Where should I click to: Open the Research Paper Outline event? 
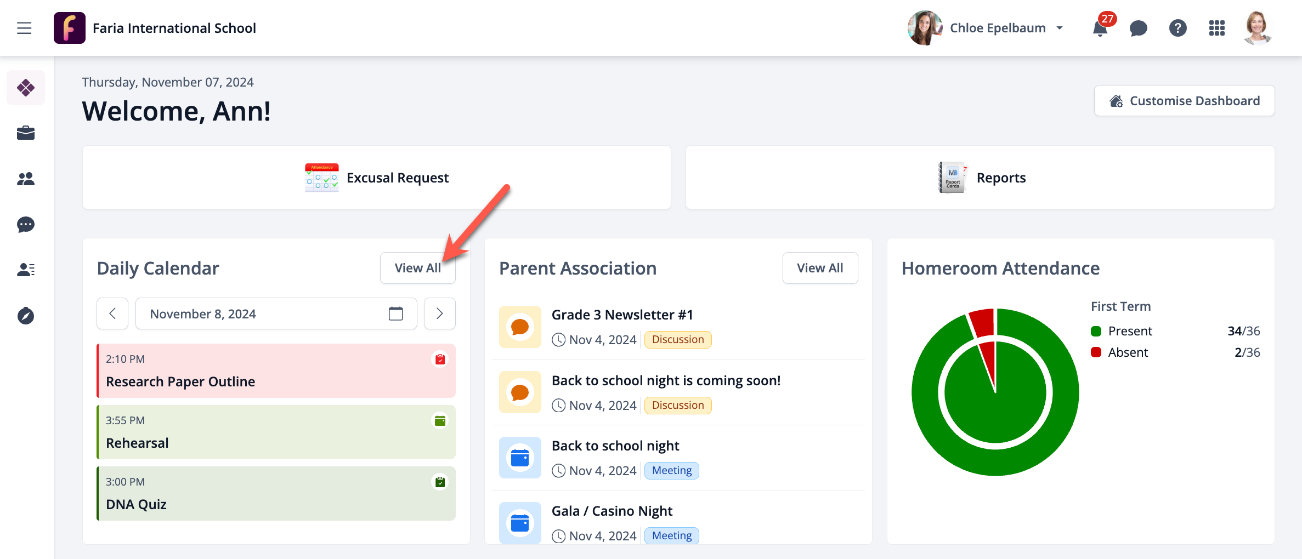pos(276,371)
